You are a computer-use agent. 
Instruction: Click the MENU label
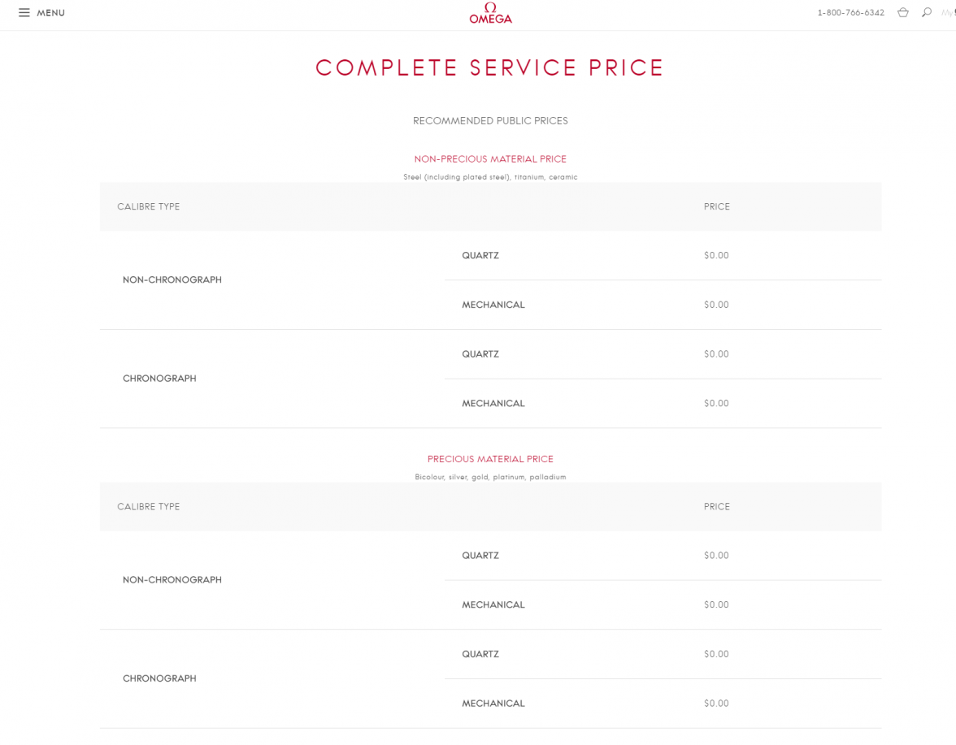51,12
